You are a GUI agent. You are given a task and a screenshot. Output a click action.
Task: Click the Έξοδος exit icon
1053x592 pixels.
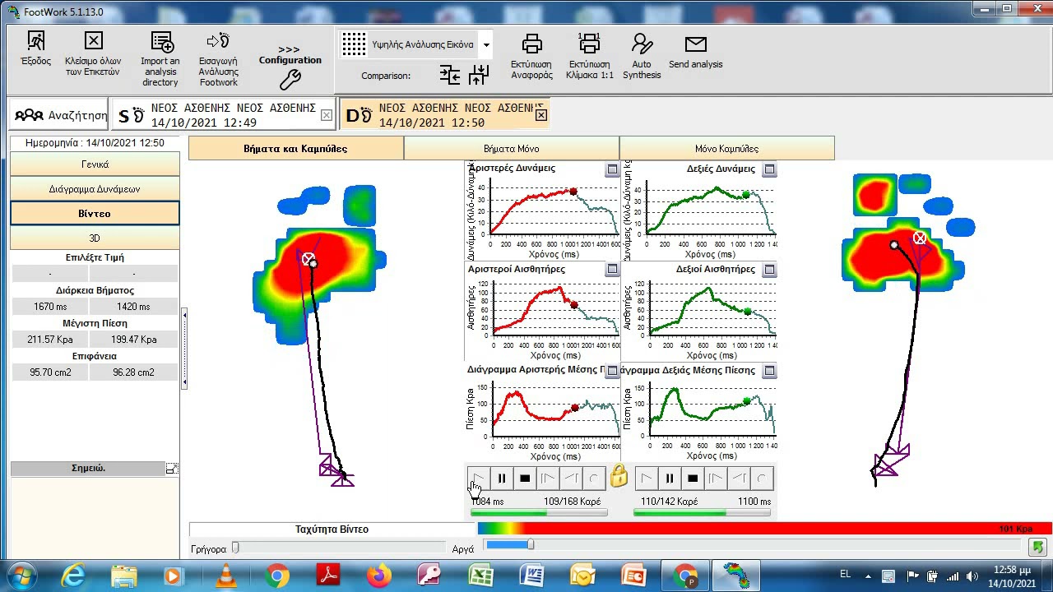point(35,41)
